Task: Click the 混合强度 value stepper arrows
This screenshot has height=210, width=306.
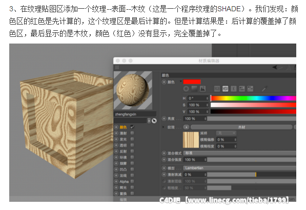Action: coord(205,160)
